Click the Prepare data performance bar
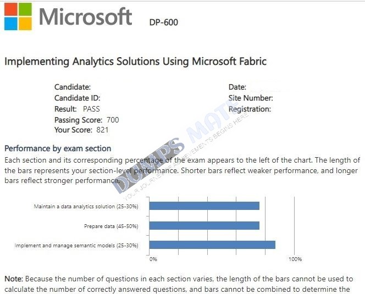This screenshot has width=365, height=294. 204,225
